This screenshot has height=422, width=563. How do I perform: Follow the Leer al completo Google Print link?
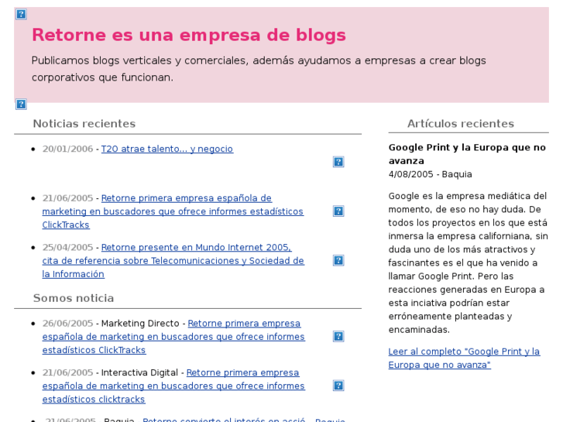point(464,358)
